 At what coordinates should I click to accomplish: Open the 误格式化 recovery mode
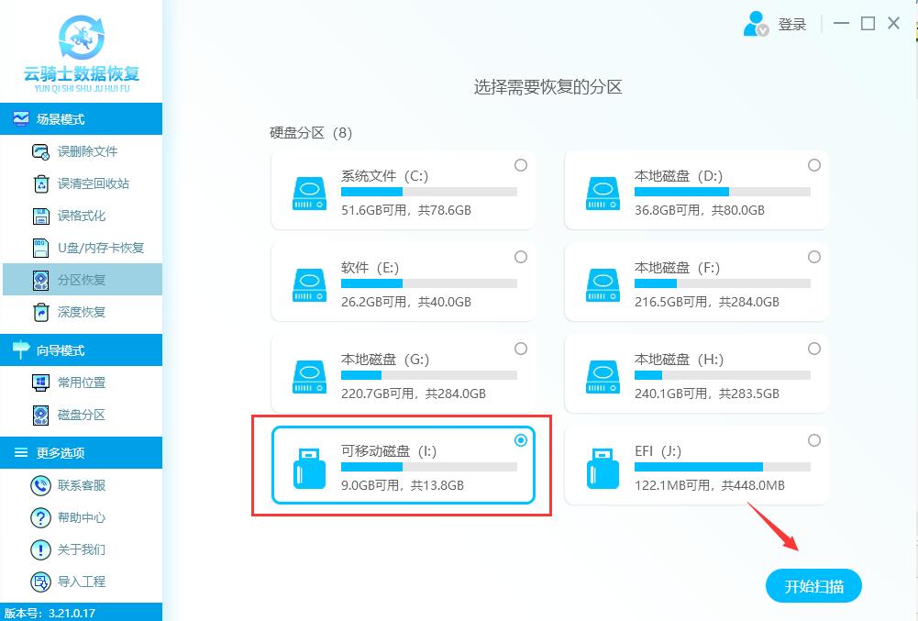[x=82, y=216]
